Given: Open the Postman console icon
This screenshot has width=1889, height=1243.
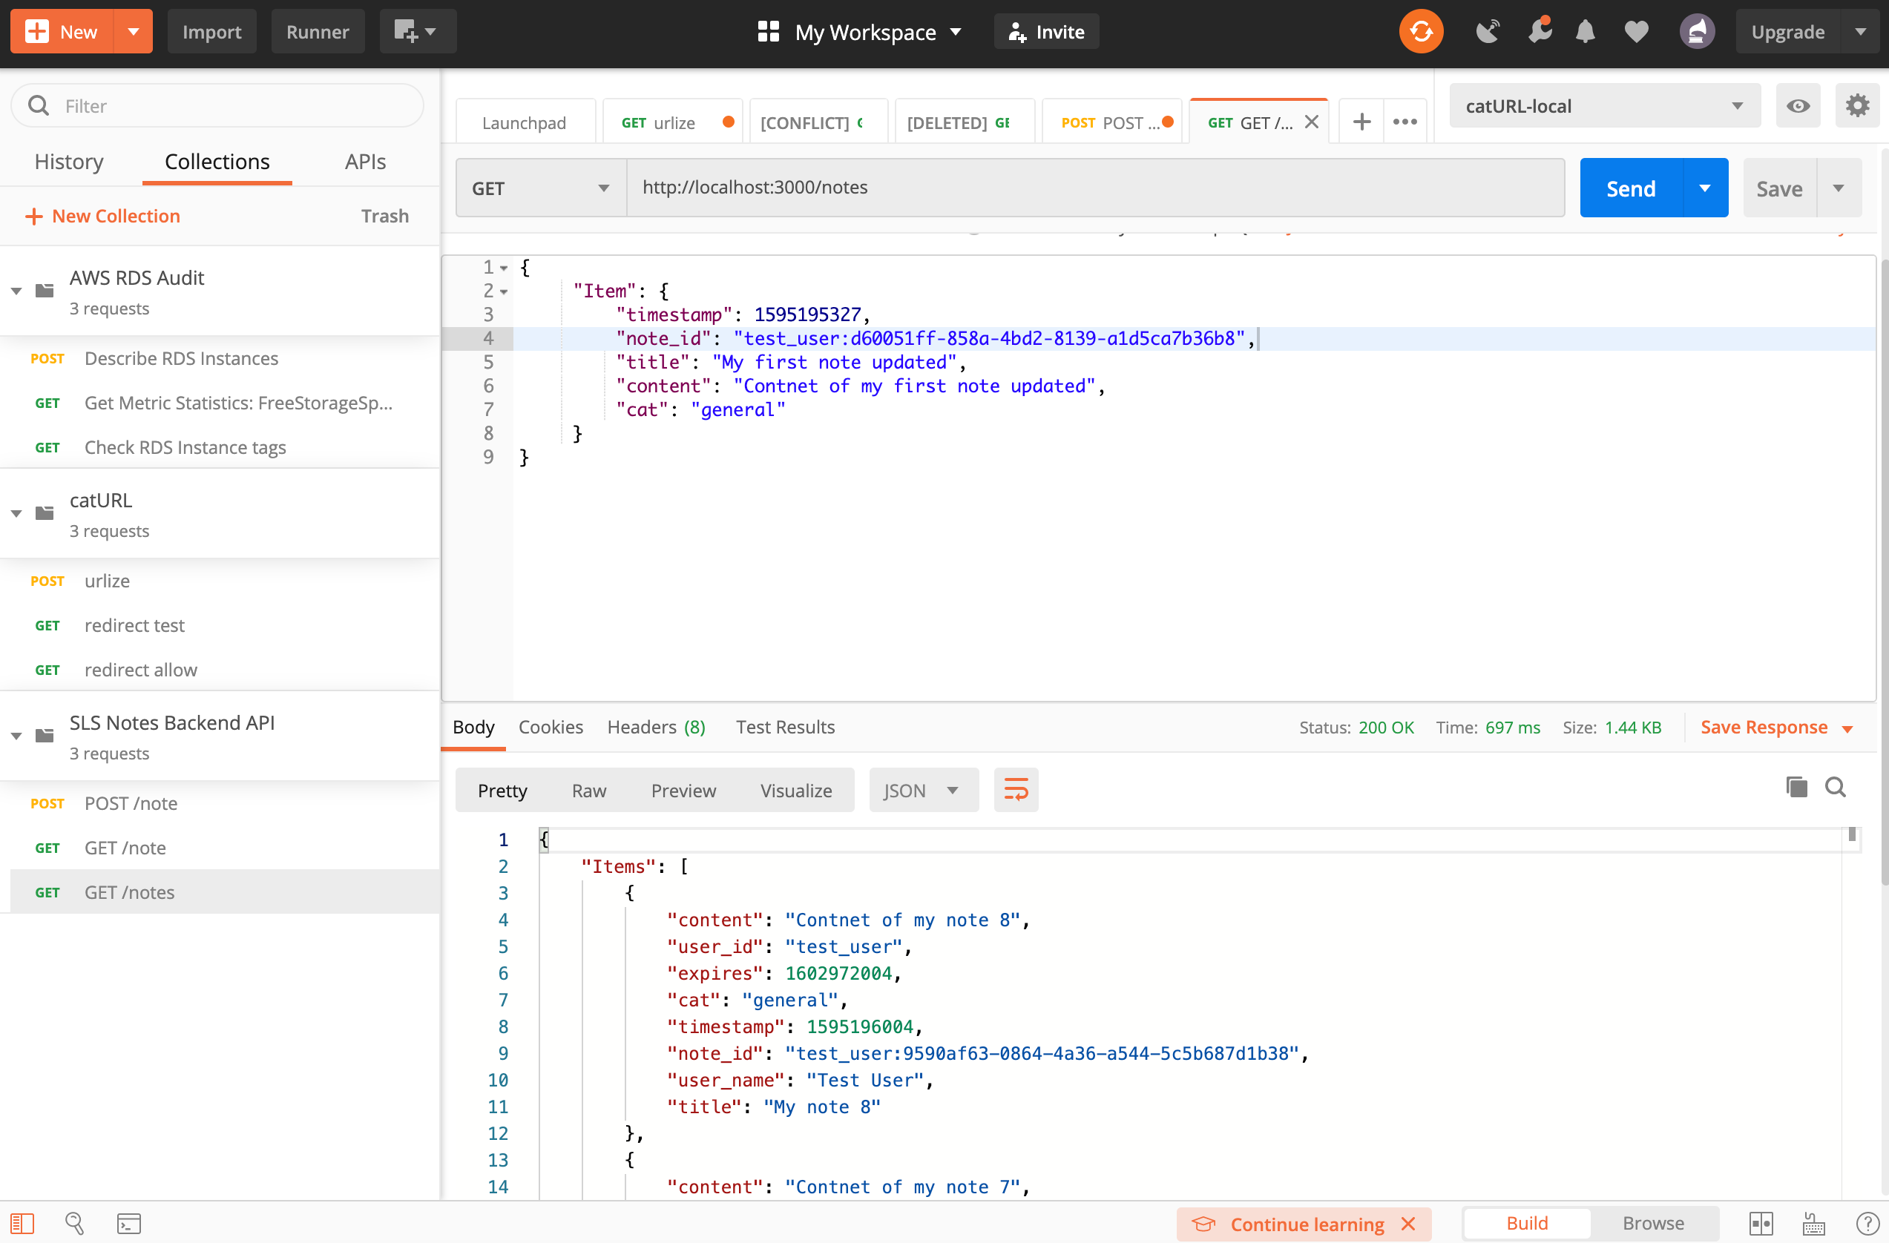Looking at the screenshot, I should (128, 1223).
